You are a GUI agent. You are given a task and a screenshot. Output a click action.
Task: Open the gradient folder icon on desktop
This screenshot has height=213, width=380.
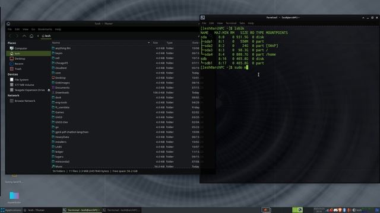(x=14, y=195)
